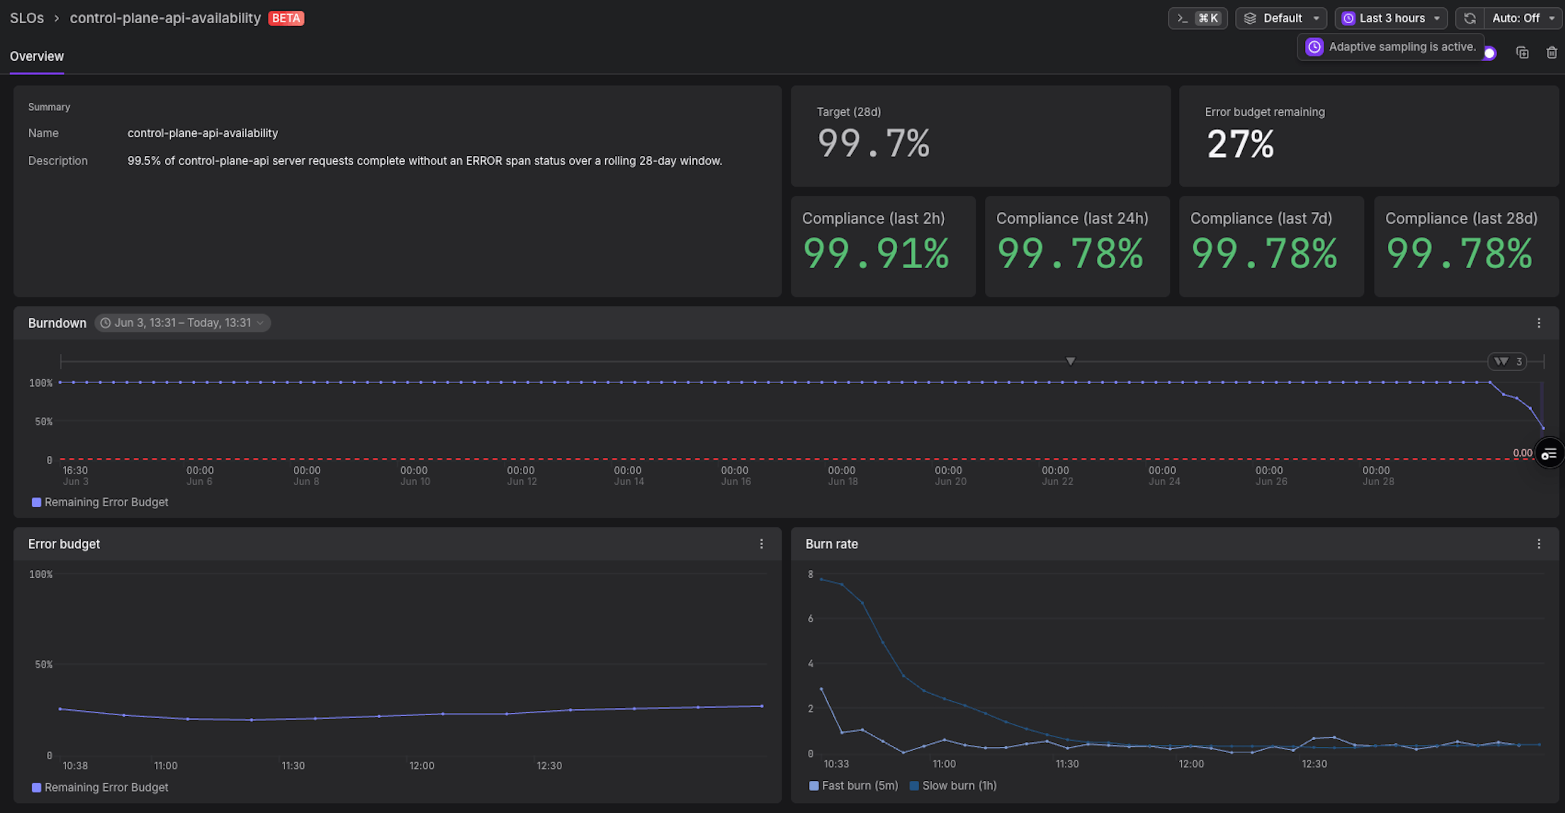Click the stacked layers icon beside Default

point(1250,19)
